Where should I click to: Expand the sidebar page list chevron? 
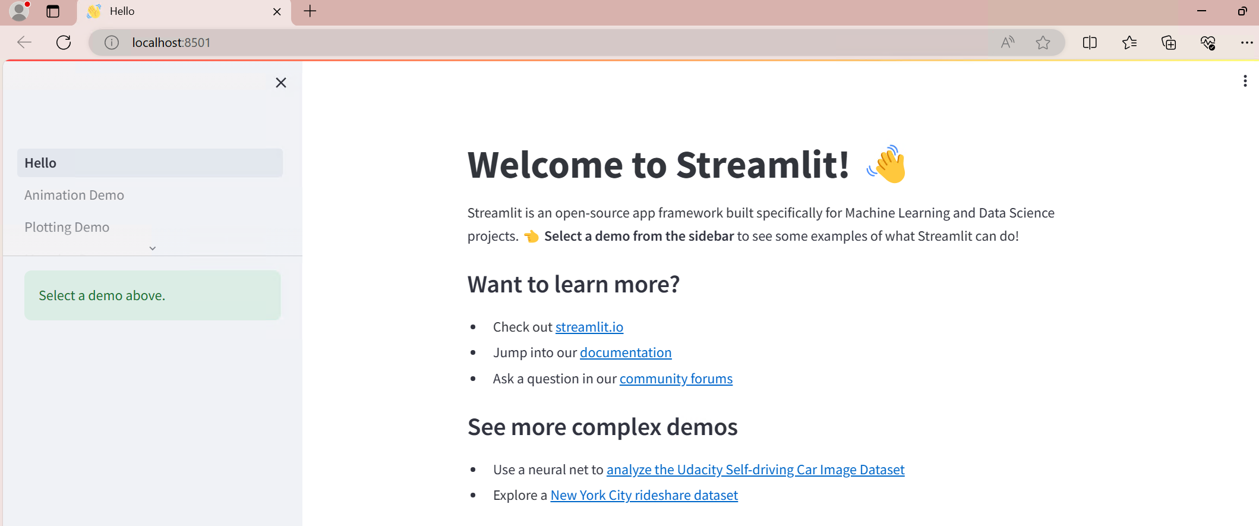pyautogui.click(x=153, y=248)
